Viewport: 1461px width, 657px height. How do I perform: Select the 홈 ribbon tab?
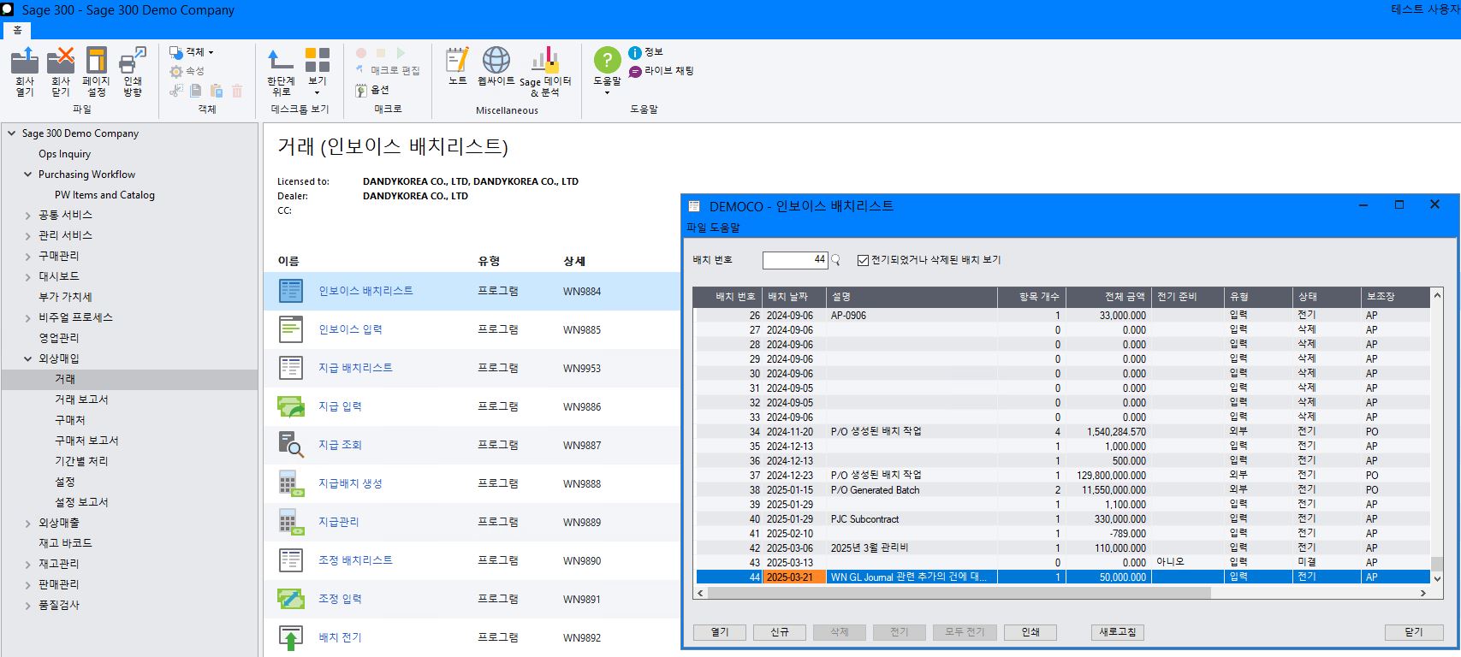17,30
